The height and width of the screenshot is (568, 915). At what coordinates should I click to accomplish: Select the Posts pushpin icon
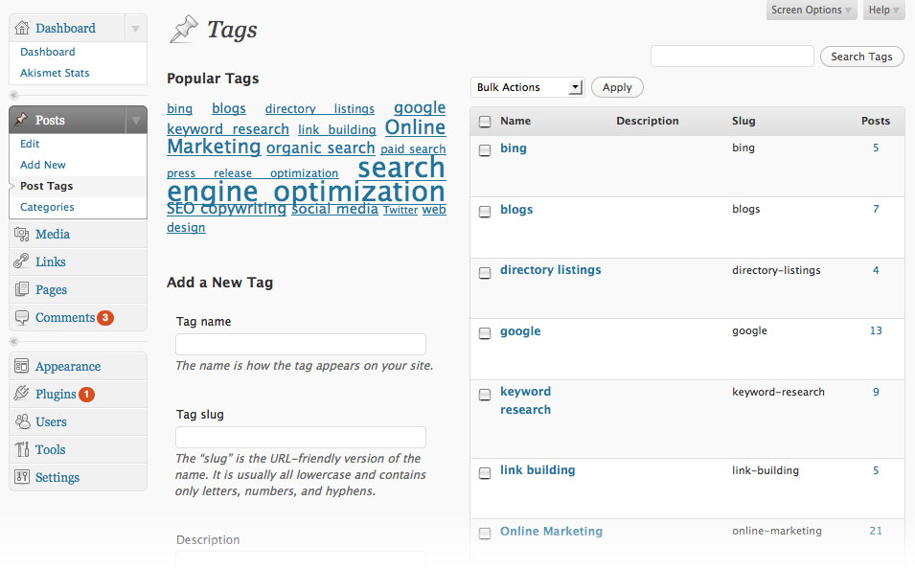click(24, 119)
